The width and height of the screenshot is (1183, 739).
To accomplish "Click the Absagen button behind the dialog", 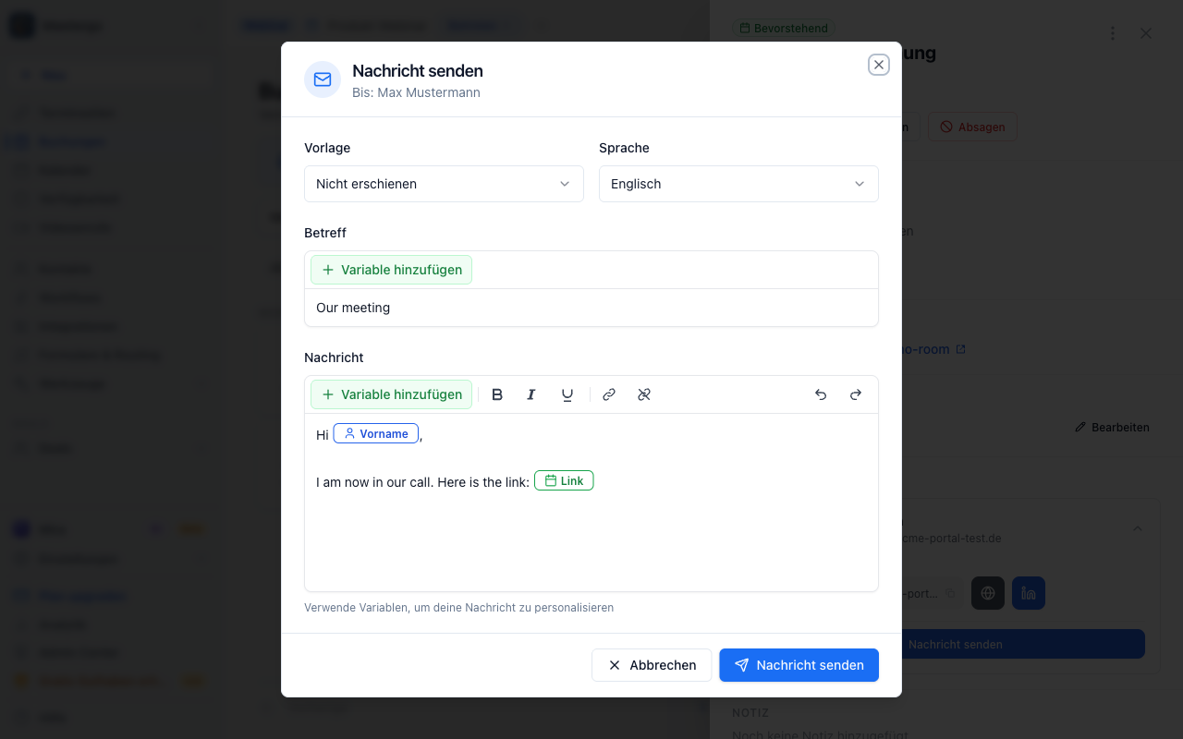I will pyautogui.click(x=972, y=127).
